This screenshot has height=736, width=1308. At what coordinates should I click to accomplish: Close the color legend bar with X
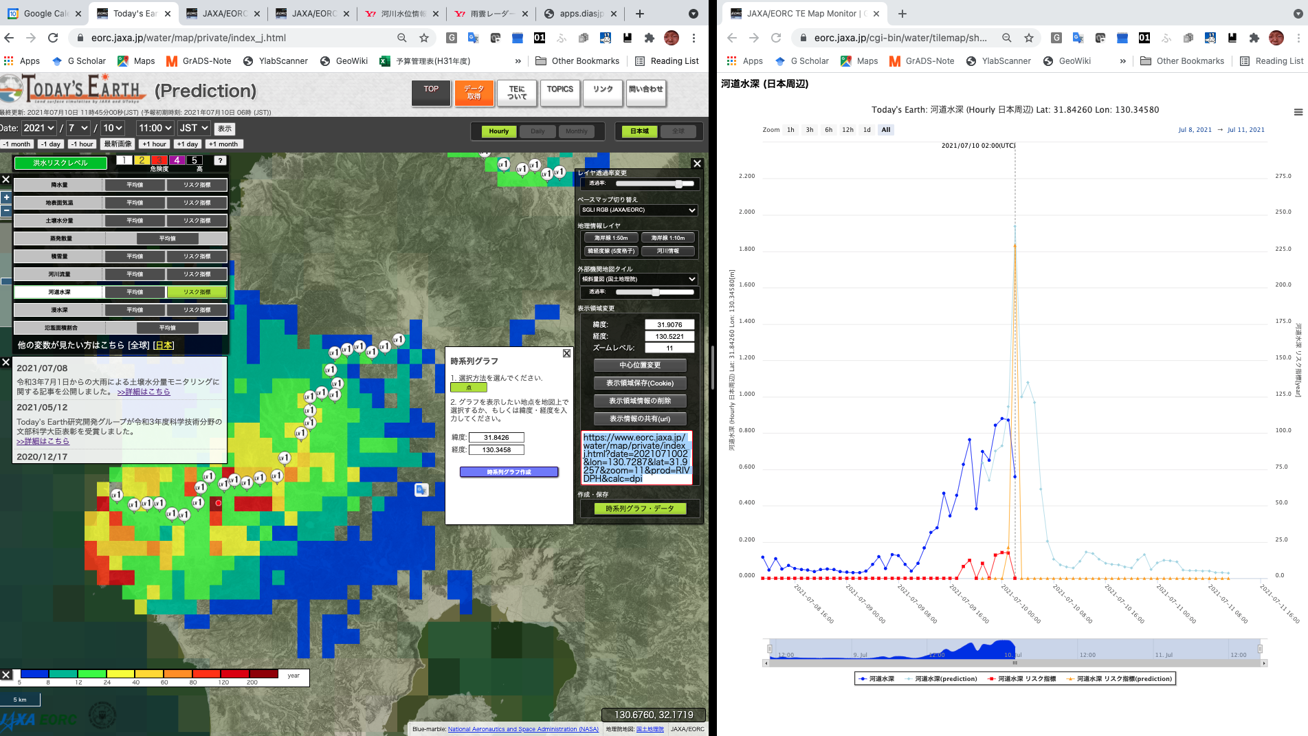[5, 675]
